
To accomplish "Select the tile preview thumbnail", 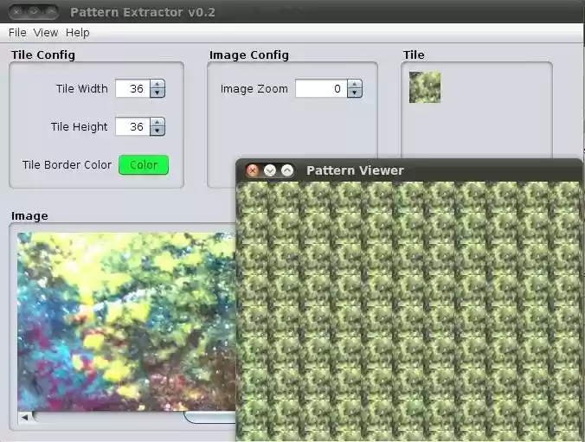I will (425, 87).
